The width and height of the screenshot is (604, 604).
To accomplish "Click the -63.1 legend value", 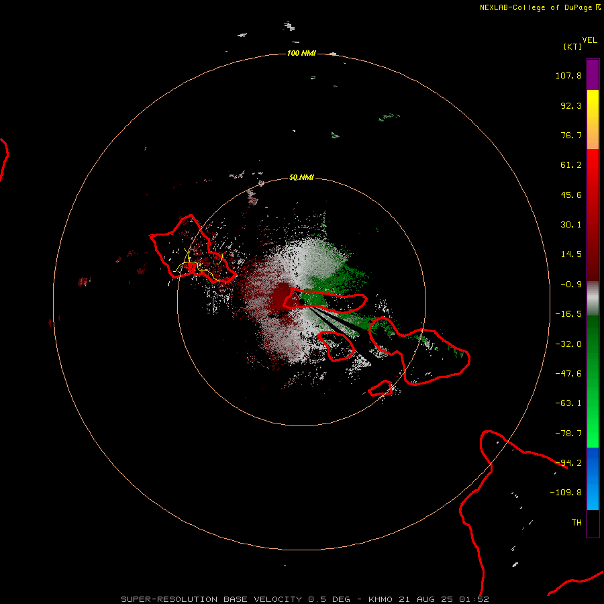I will tap(568, 403).
